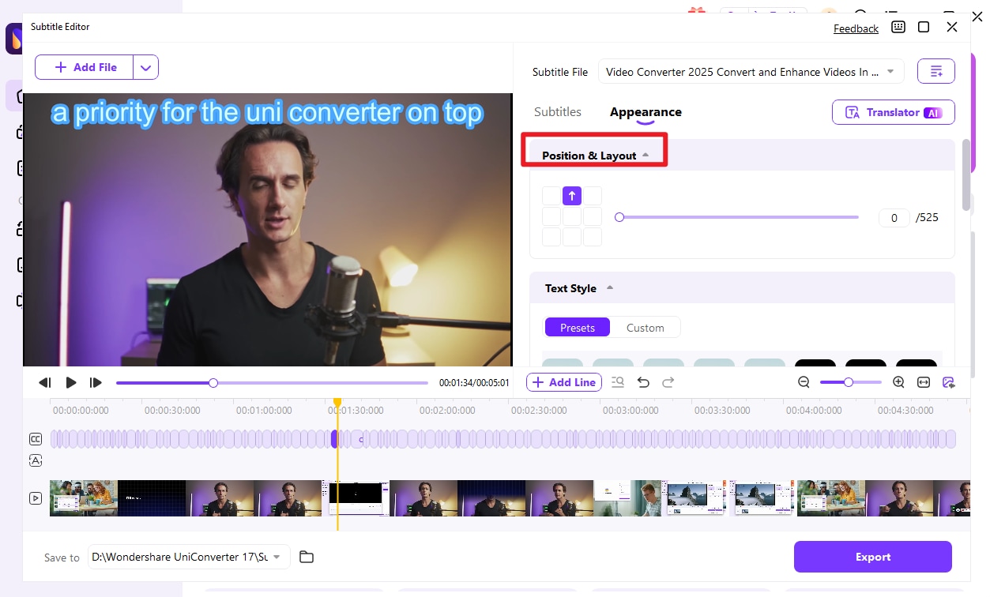Click the subtitle position offset input showing 0
This screenshot has width=990, height=597.
pyautogui.click(x=894, y=217)
